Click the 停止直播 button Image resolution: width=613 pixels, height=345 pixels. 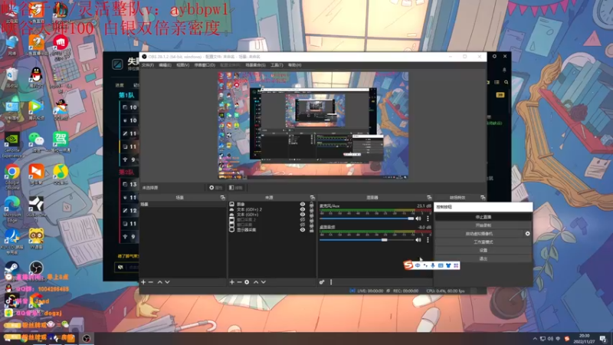(x=484, y=217)
